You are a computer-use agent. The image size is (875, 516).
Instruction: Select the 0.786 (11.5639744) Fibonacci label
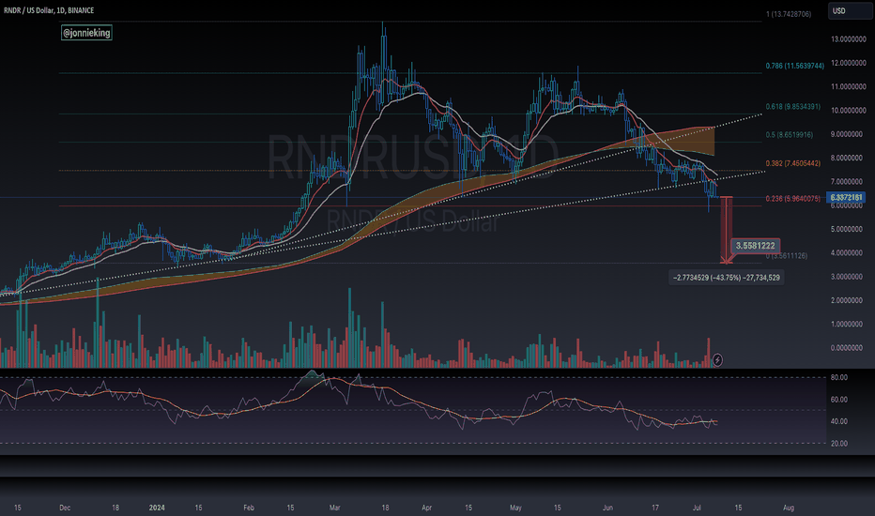(794, 66)
